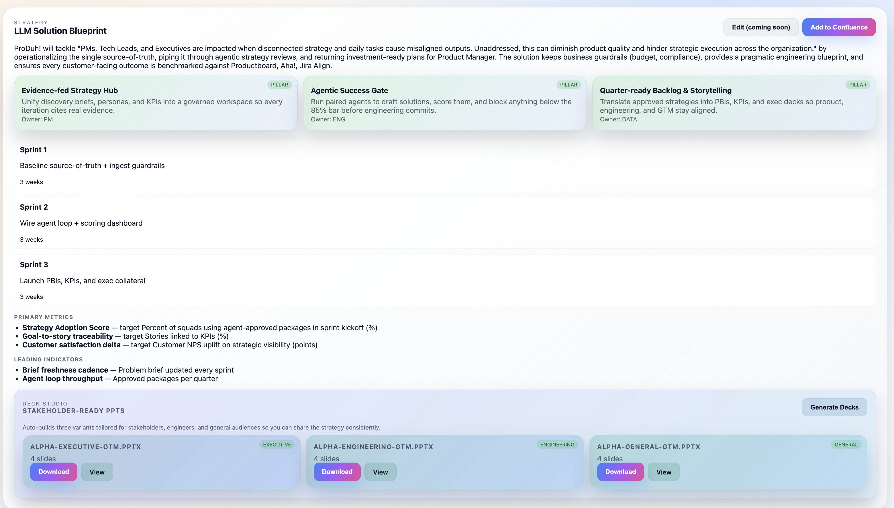The height and width of the screenshot is (508, 894).
Task: Click the Sprint 3 launch card
Action: (444, 281)
